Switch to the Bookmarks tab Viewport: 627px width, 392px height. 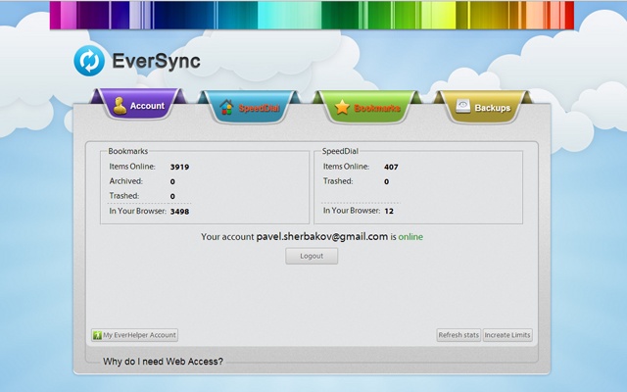coord(366,107)
